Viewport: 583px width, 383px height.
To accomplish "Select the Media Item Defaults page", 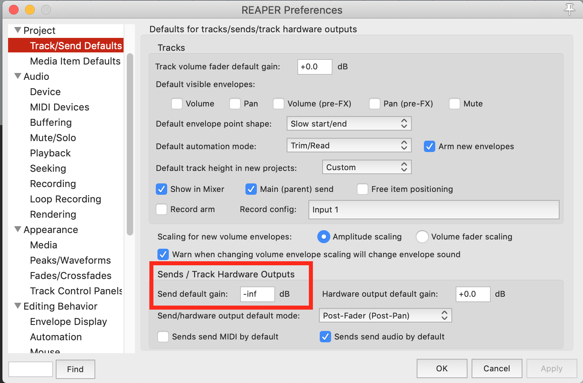I will click(x=75, y=61).
